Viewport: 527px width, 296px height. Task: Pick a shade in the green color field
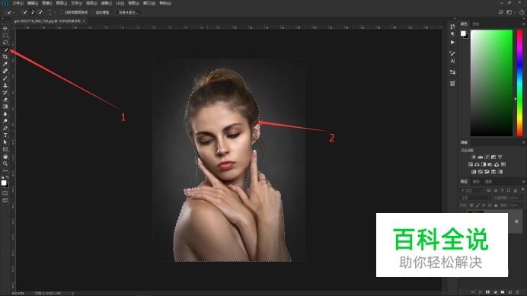point(491,83)
